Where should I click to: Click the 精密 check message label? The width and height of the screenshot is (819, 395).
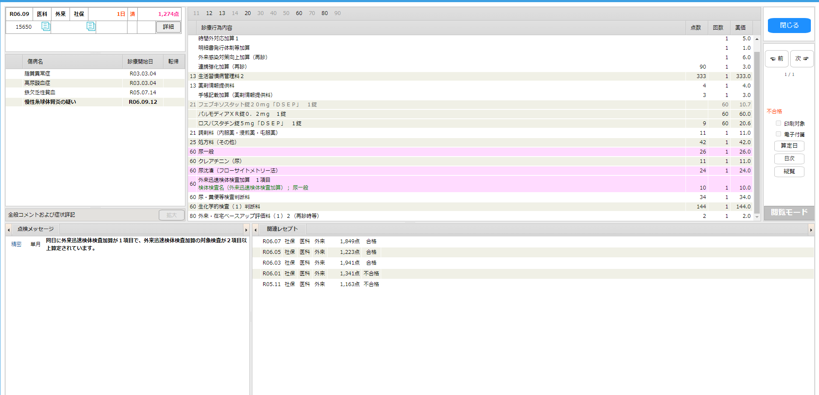click(x=16, y=244)
